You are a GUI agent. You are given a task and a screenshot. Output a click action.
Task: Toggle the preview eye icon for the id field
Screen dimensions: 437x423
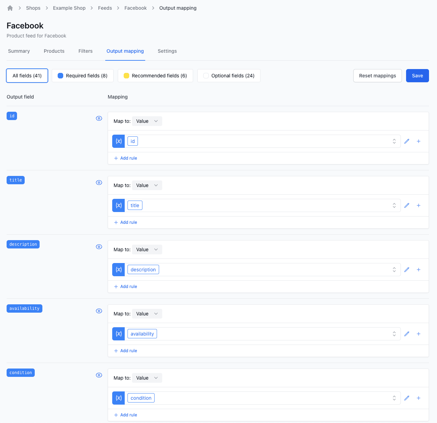99,118
